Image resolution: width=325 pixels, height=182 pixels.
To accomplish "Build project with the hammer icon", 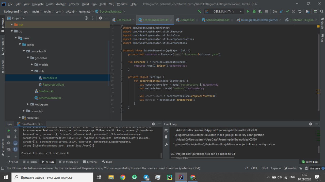I will click(x=199, y=11).
